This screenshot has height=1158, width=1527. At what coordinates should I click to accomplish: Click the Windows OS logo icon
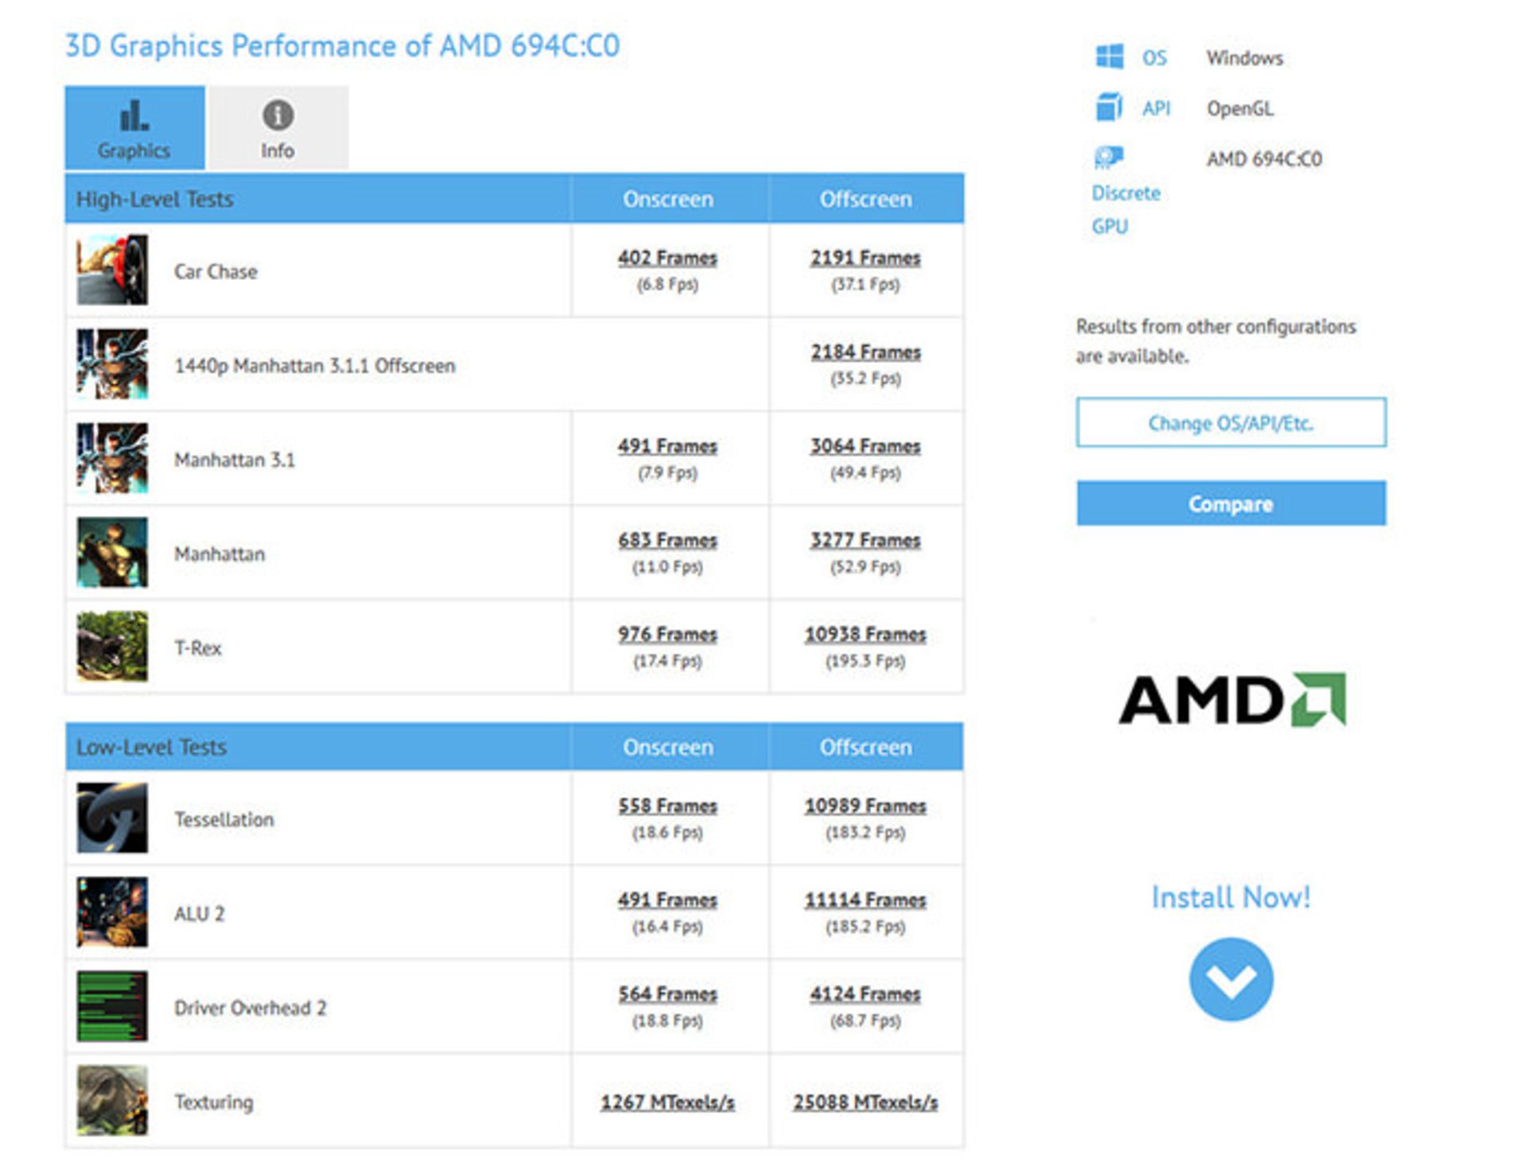click(x=1109, y=56)
